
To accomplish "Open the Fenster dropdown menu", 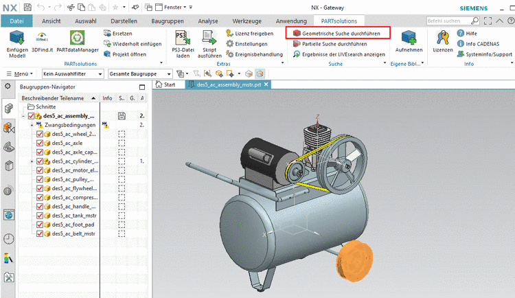I will [174, 8].
